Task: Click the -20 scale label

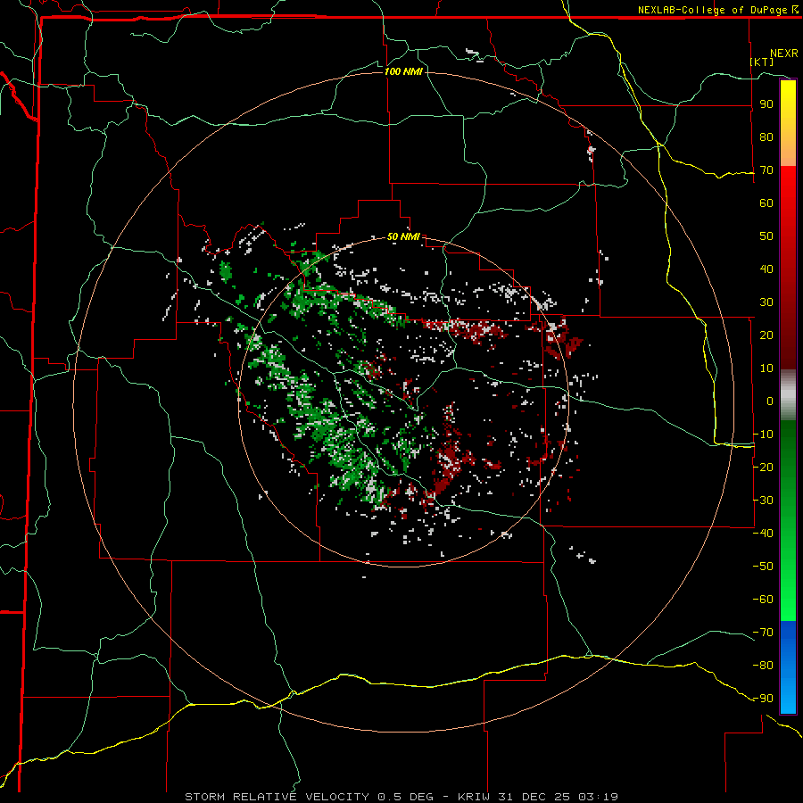Action: 763,467
